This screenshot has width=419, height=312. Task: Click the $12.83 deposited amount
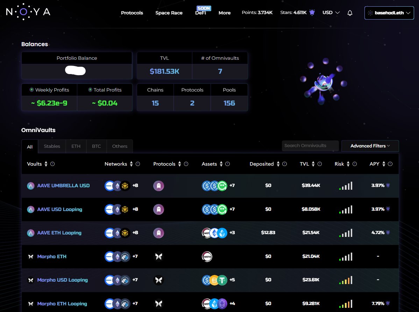click(268, 232)
